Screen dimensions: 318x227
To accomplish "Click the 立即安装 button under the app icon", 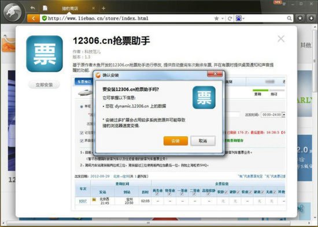I will 44,85.
